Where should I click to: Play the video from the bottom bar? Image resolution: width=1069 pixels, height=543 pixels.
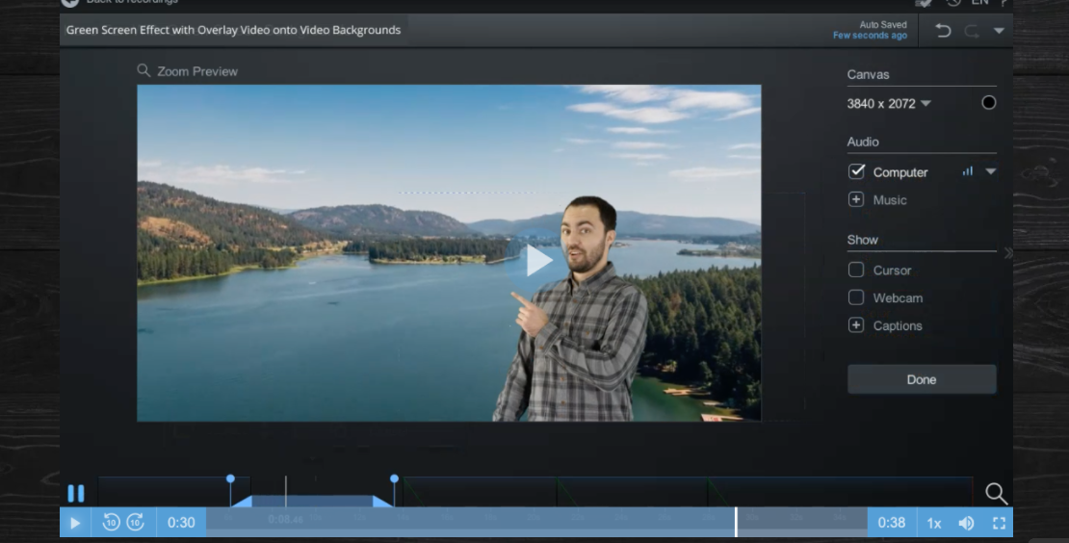(75, 523)
